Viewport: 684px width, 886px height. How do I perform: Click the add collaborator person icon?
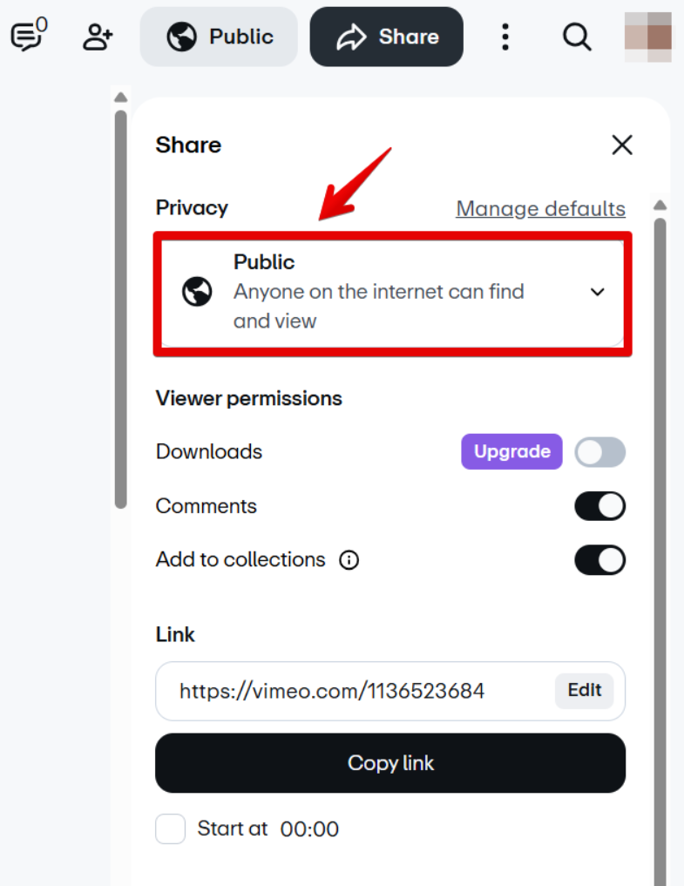click(98, 37)
